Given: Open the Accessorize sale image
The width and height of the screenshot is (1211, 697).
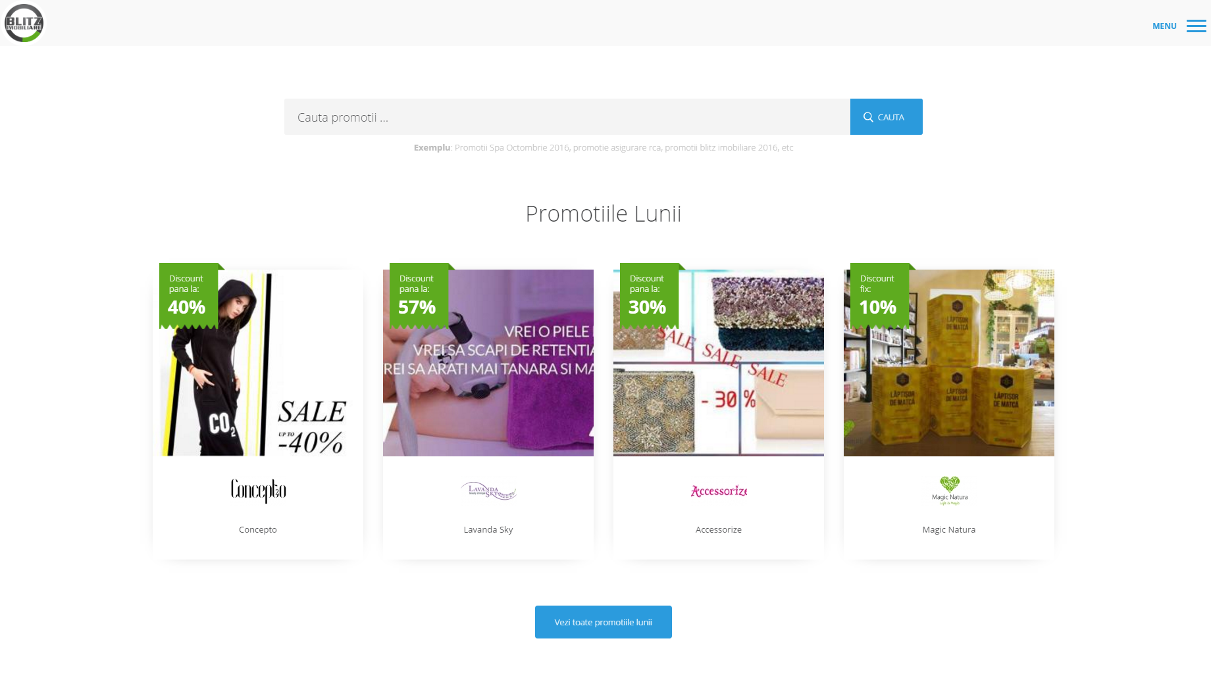Looking at the screenshot, I should tap(719, 363).
